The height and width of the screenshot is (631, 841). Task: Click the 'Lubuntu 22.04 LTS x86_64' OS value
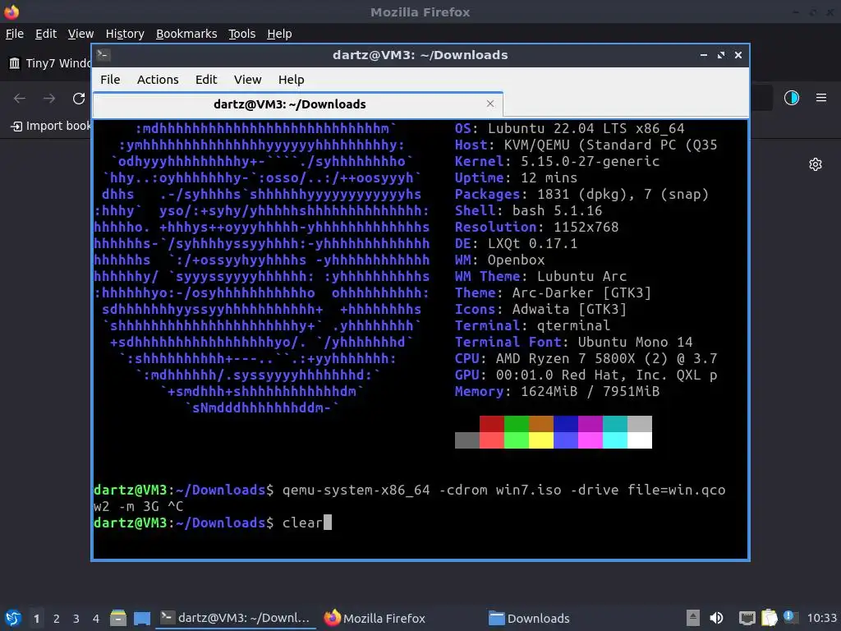point(586,129)
